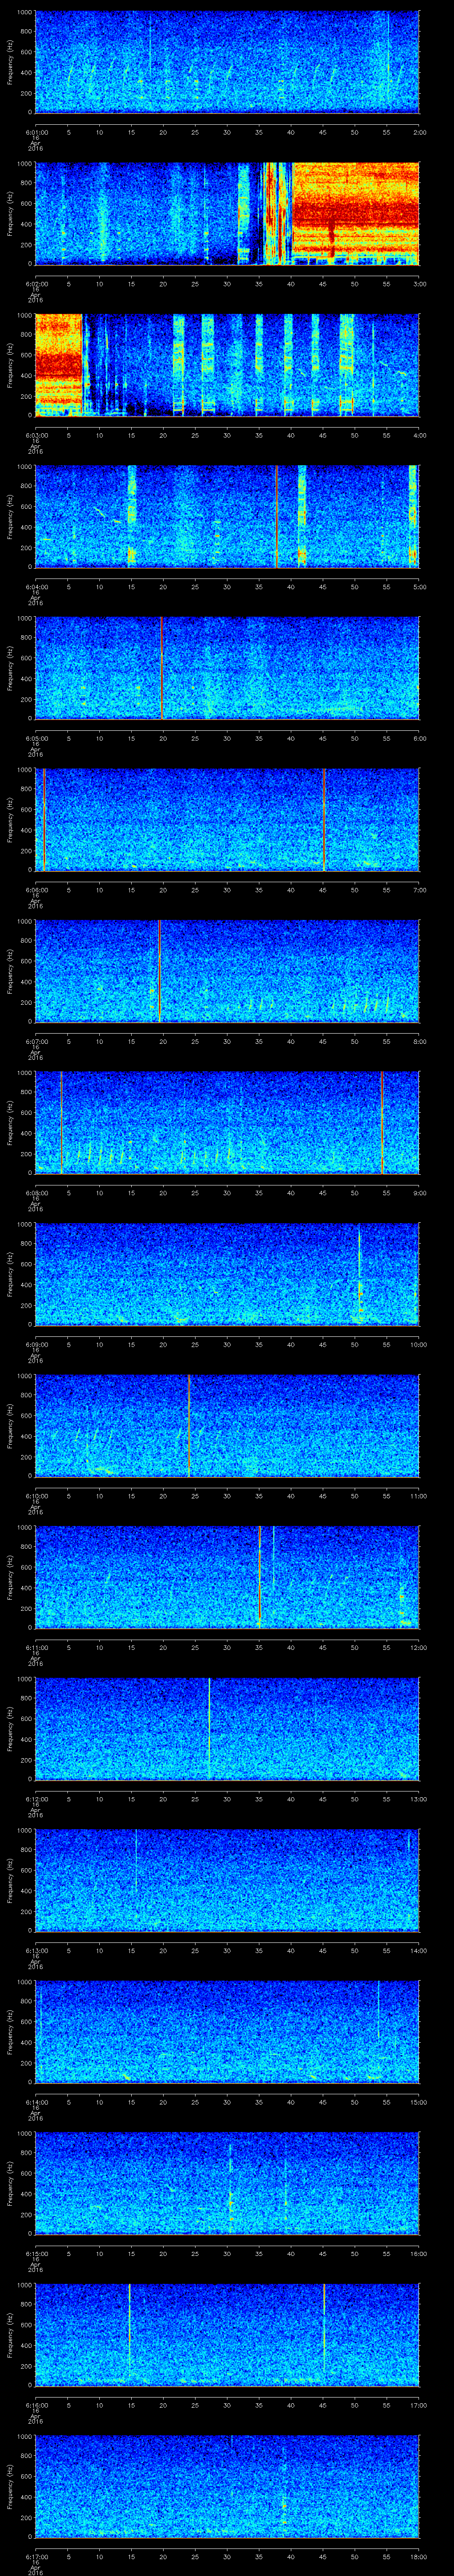Select the 6:15:00 spectrogram panel

227,2182
